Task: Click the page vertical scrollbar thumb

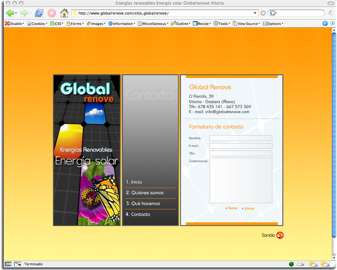Action: point(334,135)
